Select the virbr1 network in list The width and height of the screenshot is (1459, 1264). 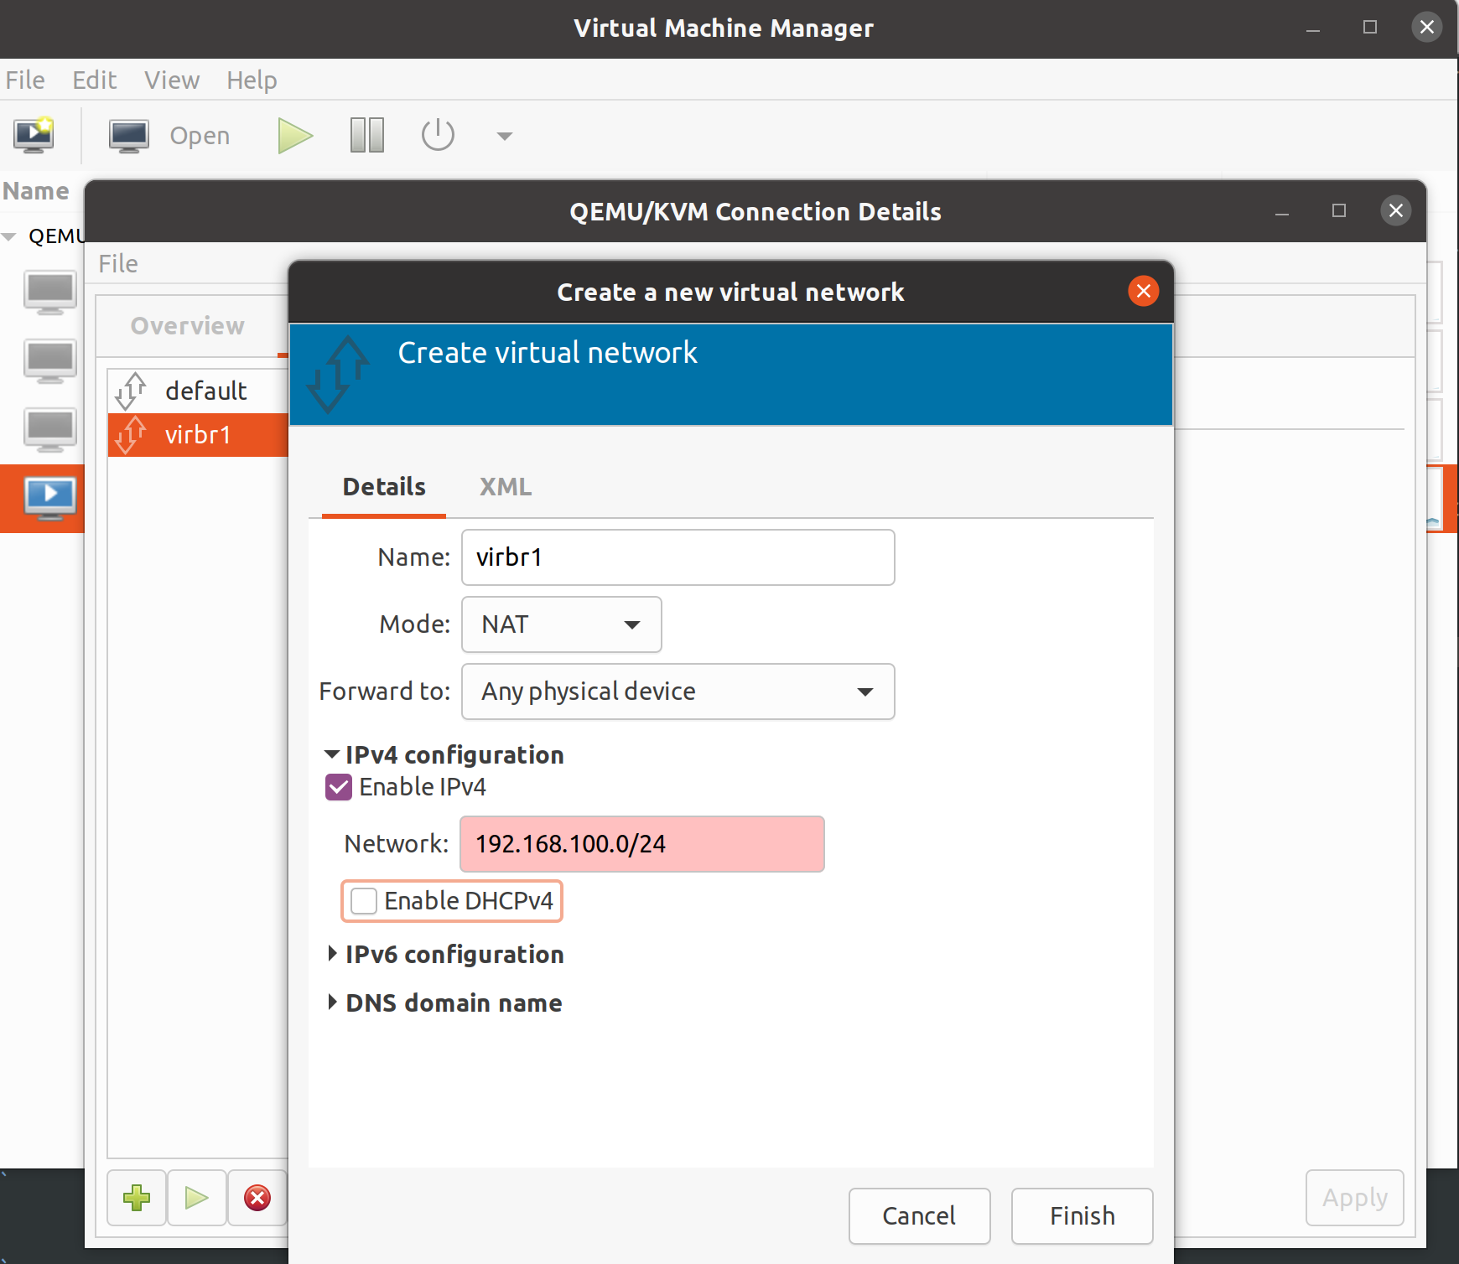199,435
